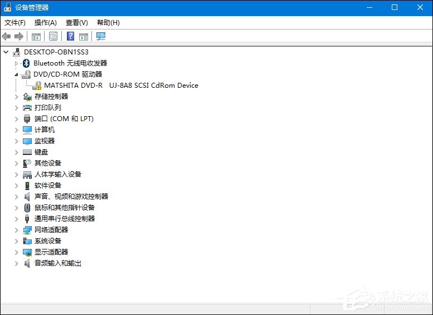Click the DESKTOP-OBN1SS3 computer icon
Image resolution: width=433 pixels, height=315 pixels.
[x=17, y=52]
